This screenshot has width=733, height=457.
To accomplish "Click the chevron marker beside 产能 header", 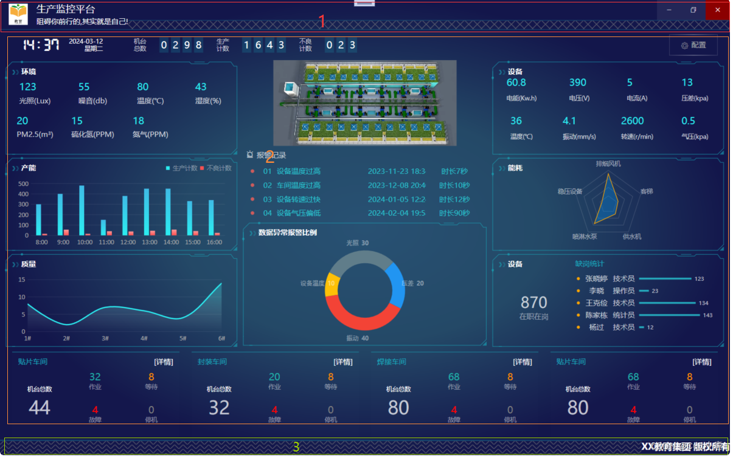I will [16, 168].
